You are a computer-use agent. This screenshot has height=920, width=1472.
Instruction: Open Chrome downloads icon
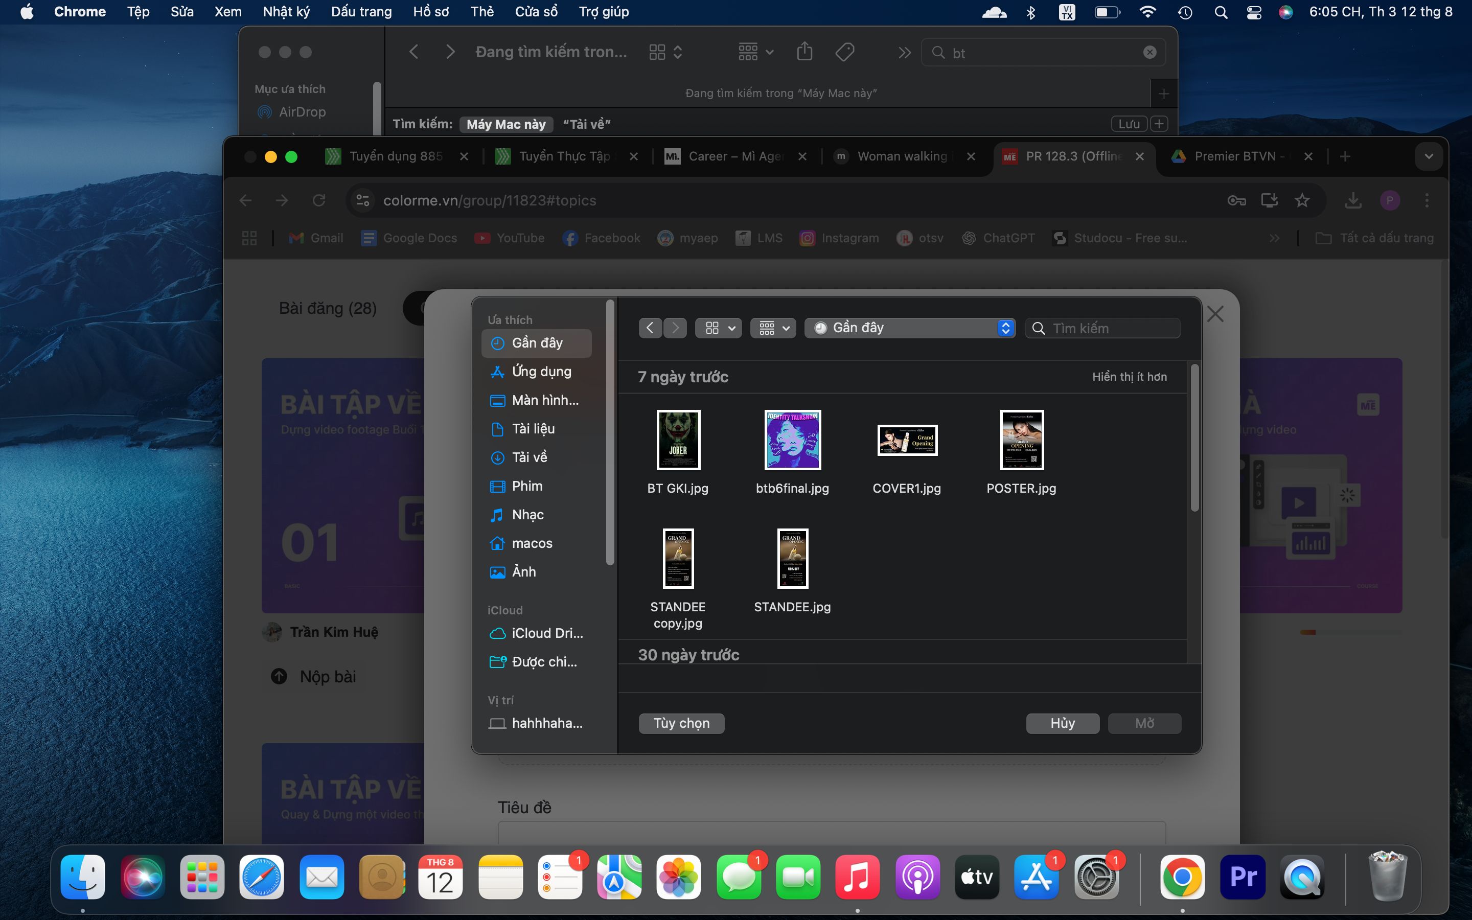[1353, 201]
